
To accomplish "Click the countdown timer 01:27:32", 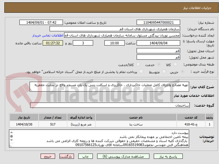I will 53,43.
